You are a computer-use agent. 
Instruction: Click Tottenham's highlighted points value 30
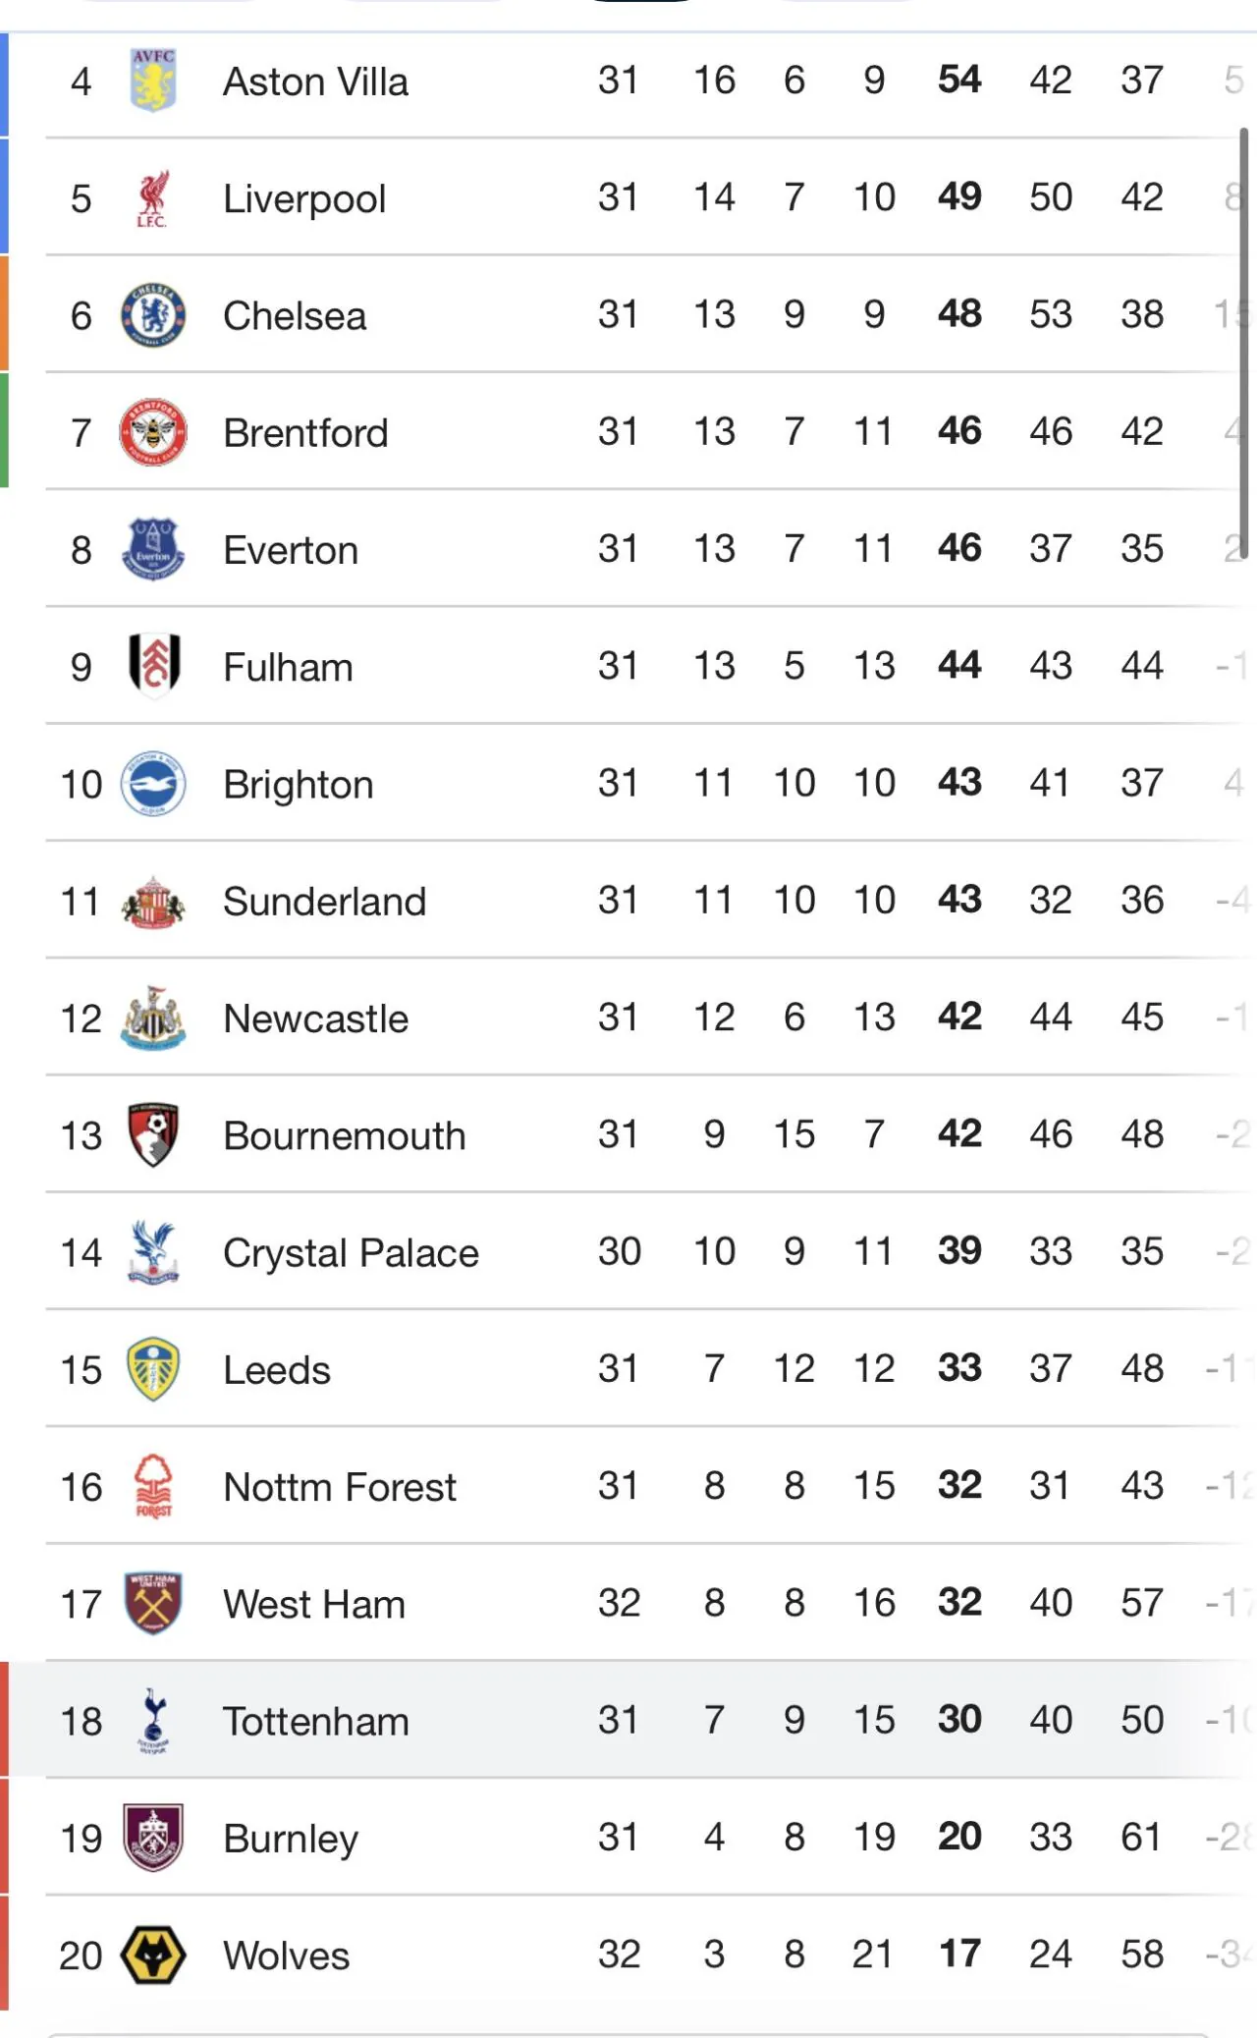pyautogui.click(x=959, y=1720)
